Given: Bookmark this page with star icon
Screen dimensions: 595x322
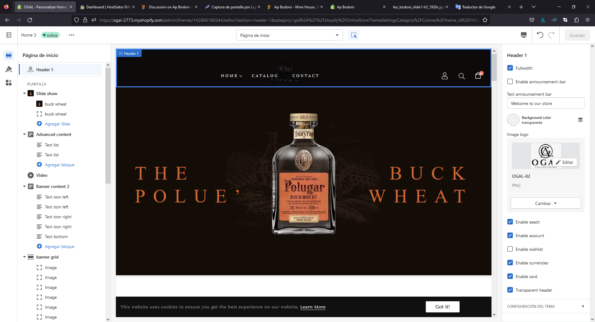Looking at the screenshot, I should click(485, 20).
